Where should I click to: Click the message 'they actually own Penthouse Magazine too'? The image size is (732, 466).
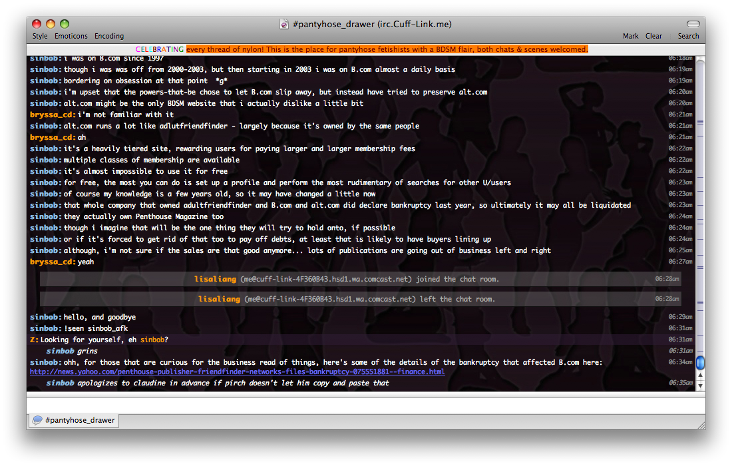tap(144, 216)
